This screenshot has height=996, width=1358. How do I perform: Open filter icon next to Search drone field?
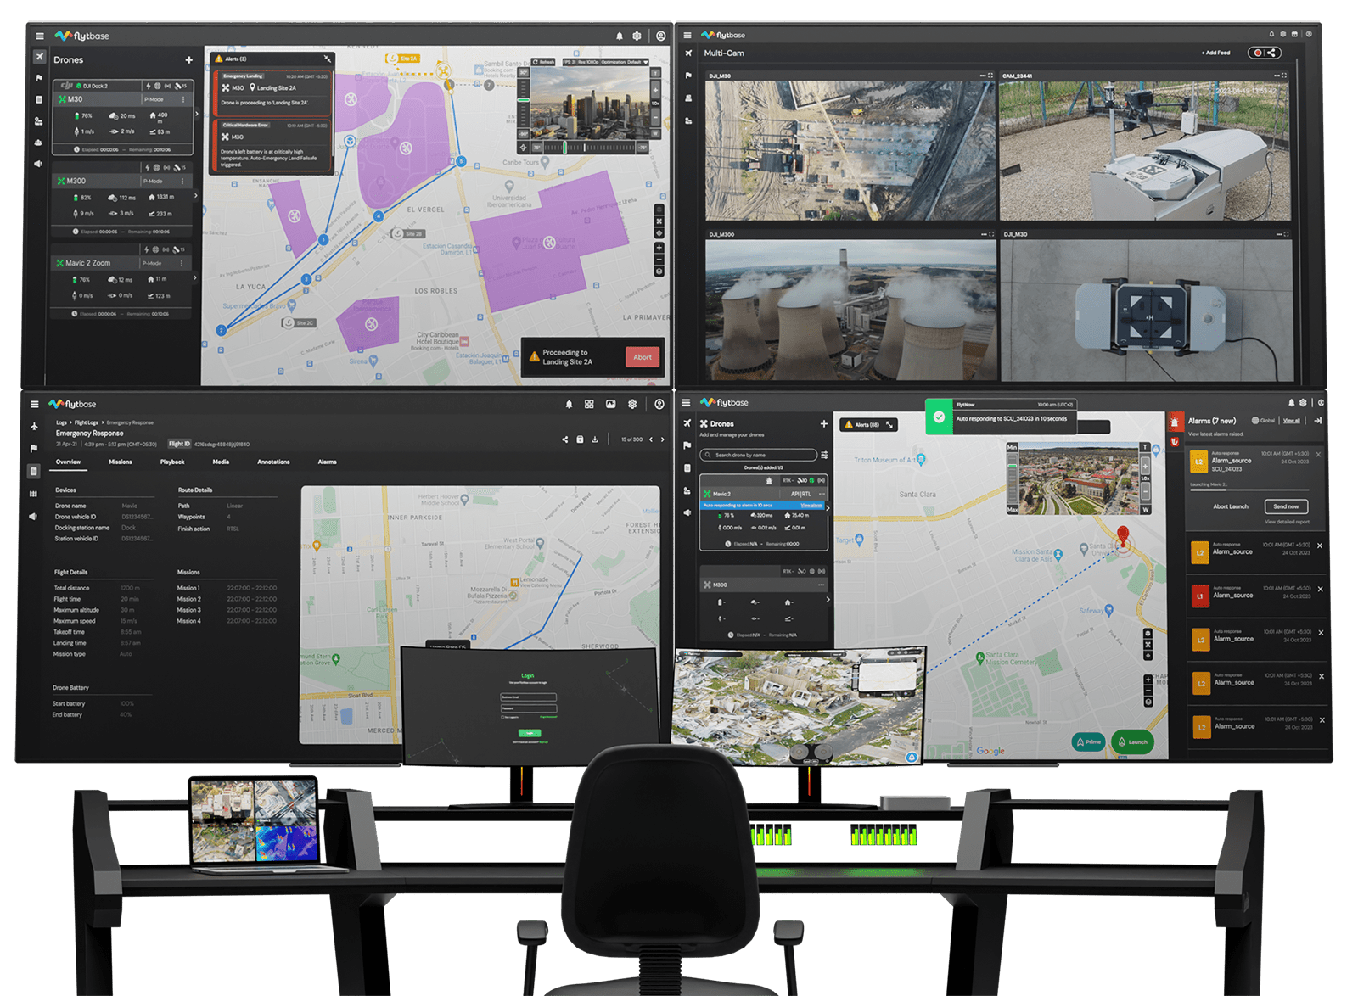[x=824, y=455]
